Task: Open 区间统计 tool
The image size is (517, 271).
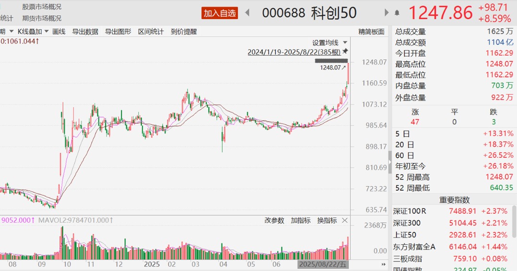Action: (151, 32)
